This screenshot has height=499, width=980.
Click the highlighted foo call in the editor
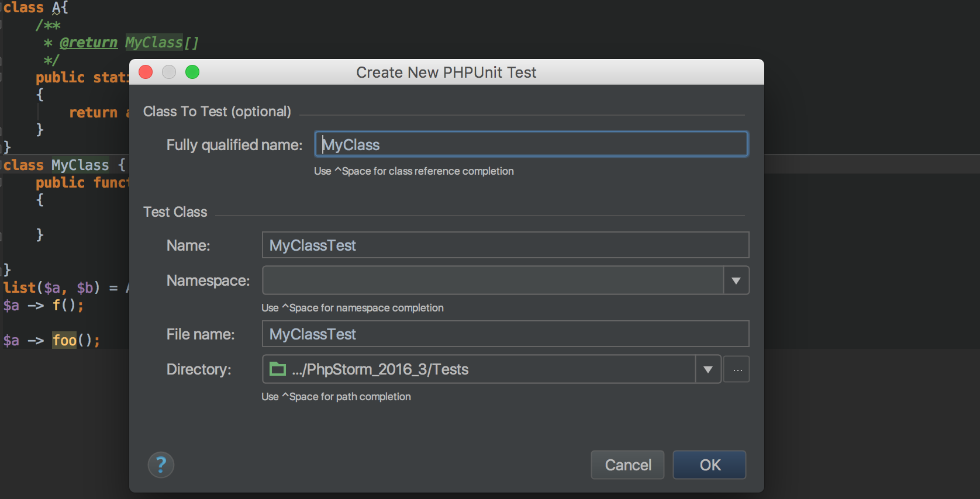[65, 340]
